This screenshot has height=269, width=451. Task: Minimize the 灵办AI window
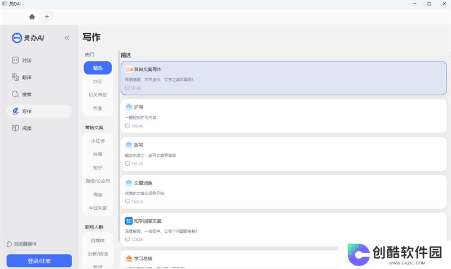[415, 4]
